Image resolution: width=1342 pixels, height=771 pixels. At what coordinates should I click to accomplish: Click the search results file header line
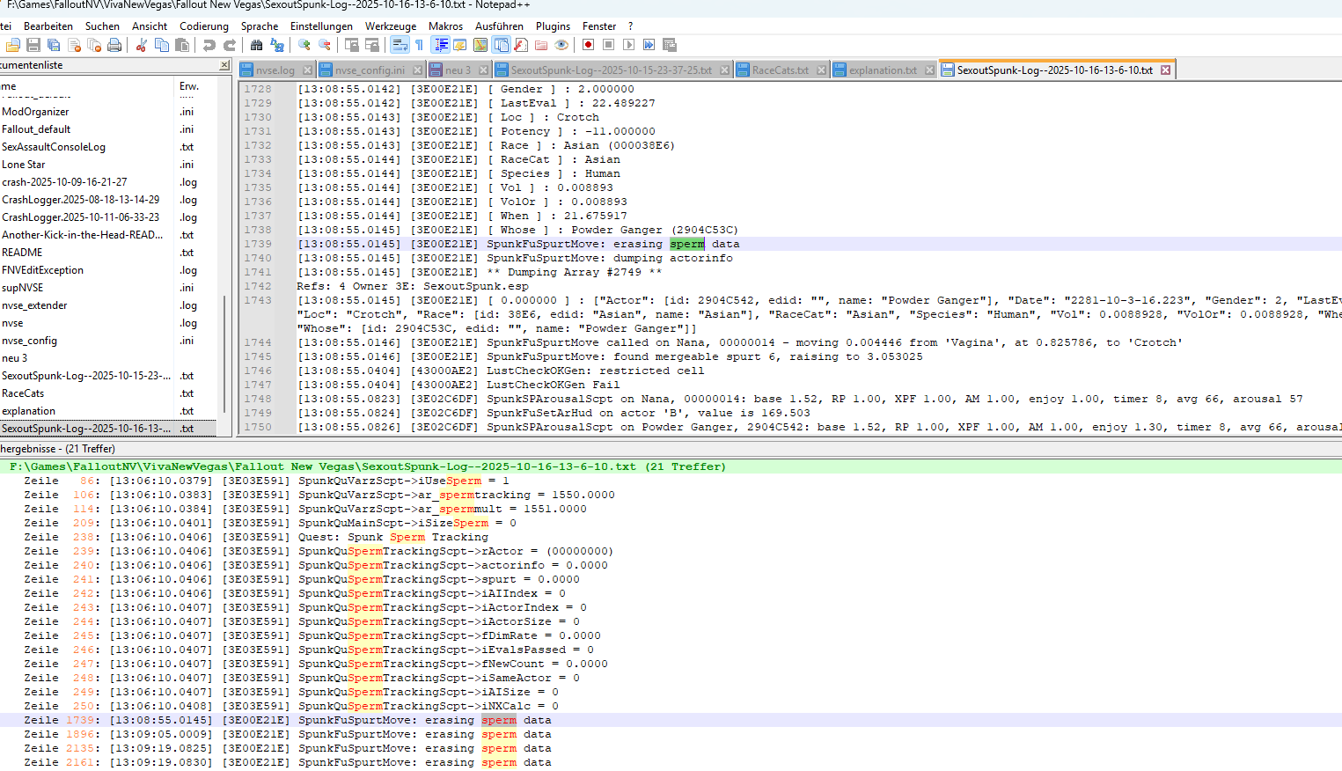tap(671, 466)
